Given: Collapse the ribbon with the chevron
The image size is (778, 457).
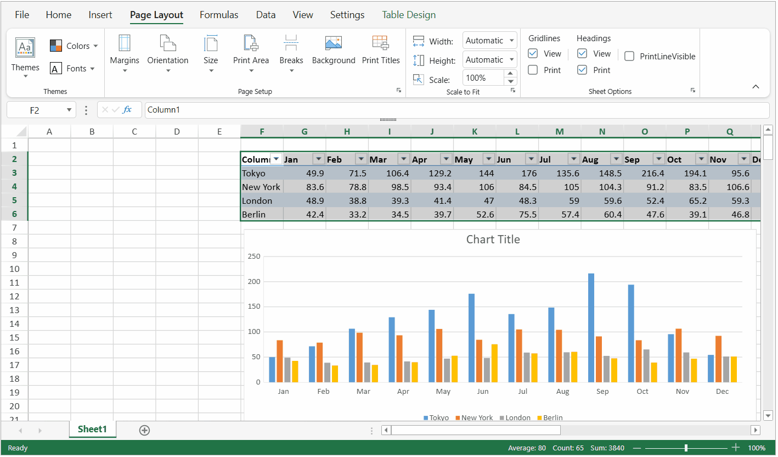Looking at the screenshot, I should [756, 87].
